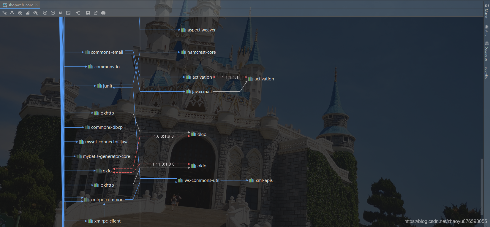Screen dimensions: 490x227
Task: Select okio node with 1.6.0:1.9.0 conflict
Action: point(199,134)
